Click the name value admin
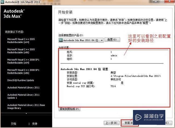The height and width of the screenshot is (128, 175). (x=114, y=55)
